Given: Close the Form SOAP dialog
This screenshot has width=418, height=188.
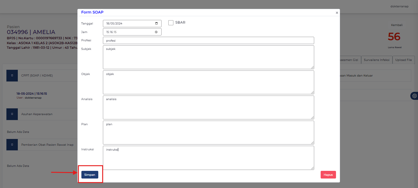Looking at the screenshot, I should tap(337, 13).
